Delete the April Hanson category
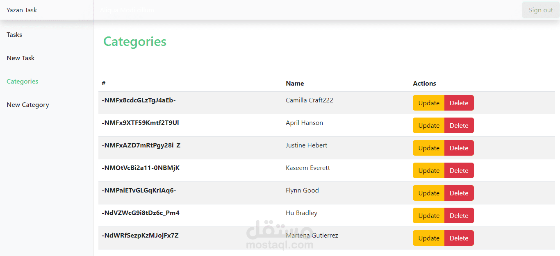This screenshot has width=560, height=256. [459, 126]
